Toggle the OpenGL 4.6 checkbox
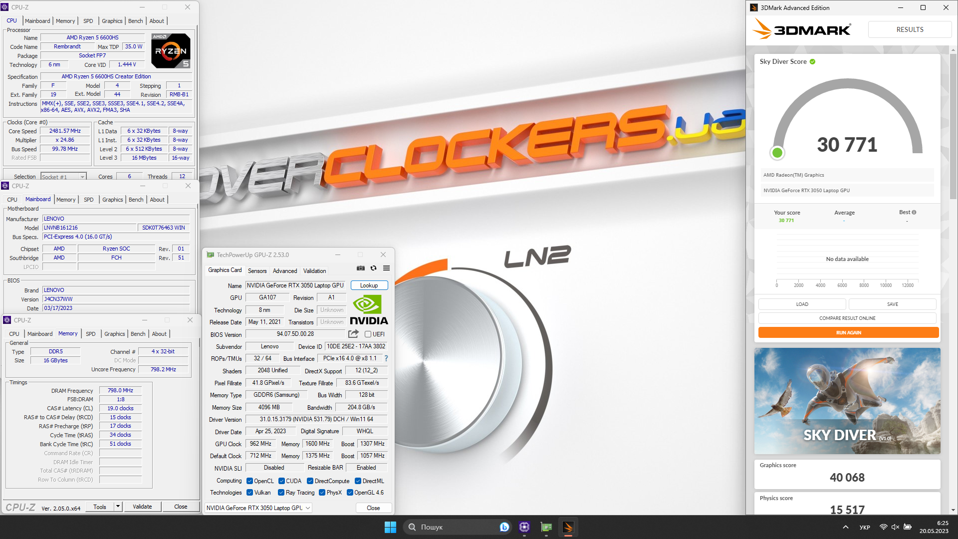958x539 pixels. pyautogui.click(x=350, y=493)
